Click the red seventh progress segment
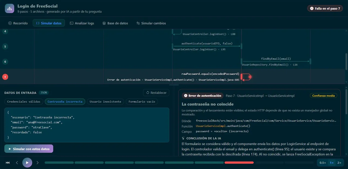This screenshot has width=348, height=169. (239, 162)
